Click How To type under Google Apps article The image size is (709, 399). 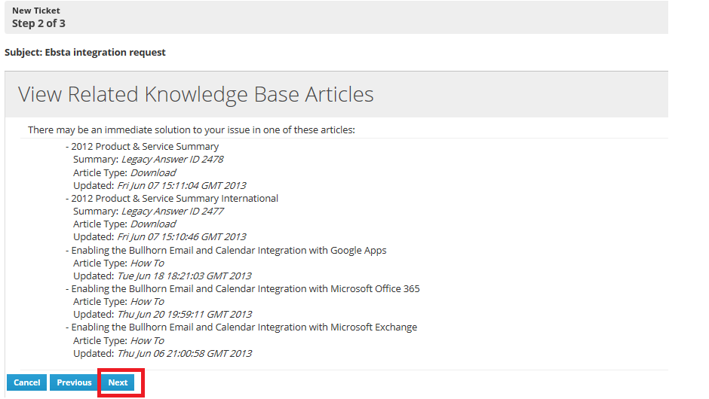tap(147, 263)
